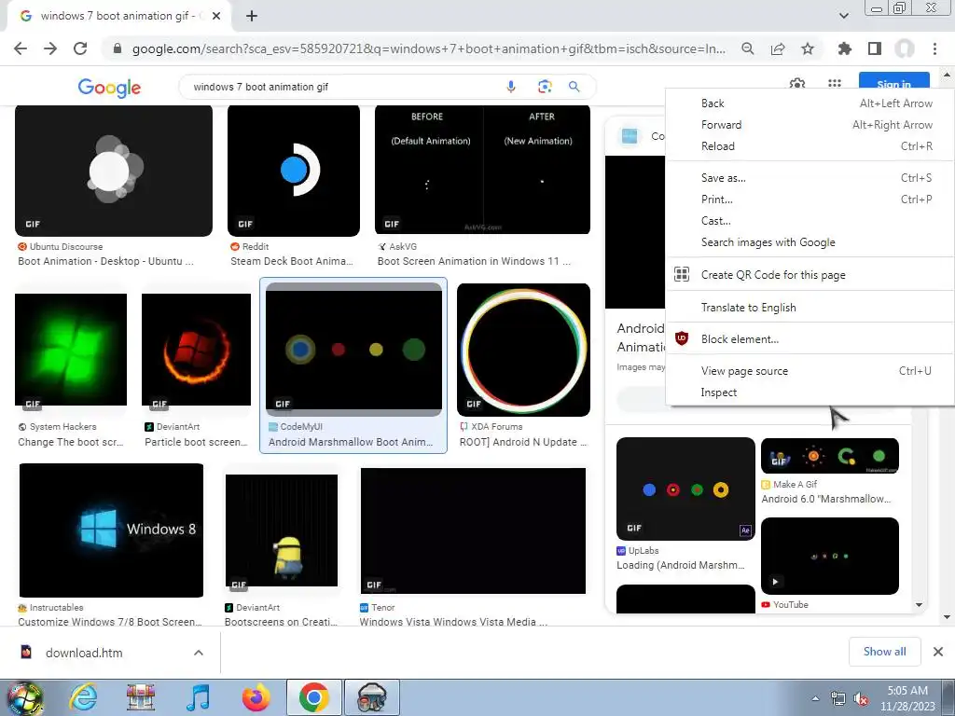Viewport: 955px width, 716px height.
Task: Click the blue search magnifier icon
Action: click(x=574, y=87)
